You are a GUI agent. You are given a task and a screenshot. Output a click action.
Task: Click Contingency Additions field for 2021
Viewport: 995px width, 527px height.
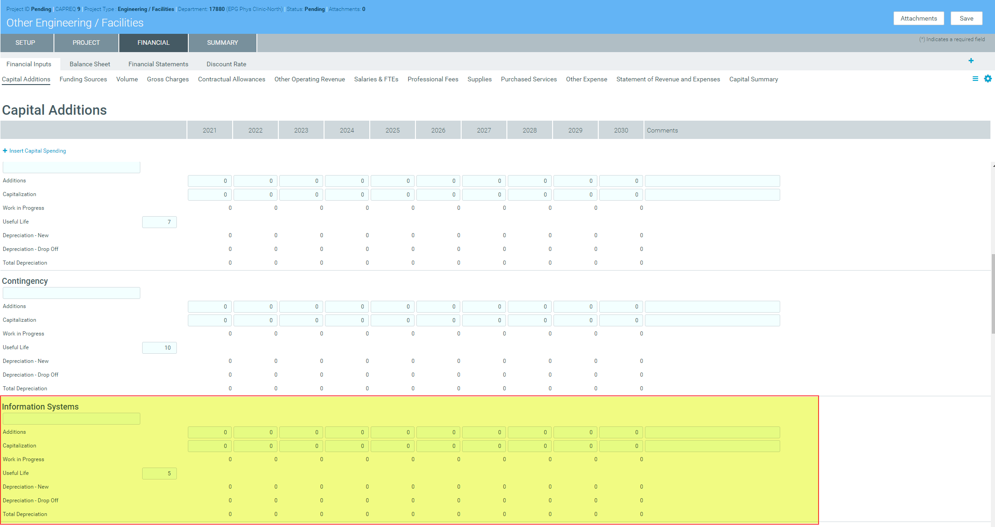(210, 307)
